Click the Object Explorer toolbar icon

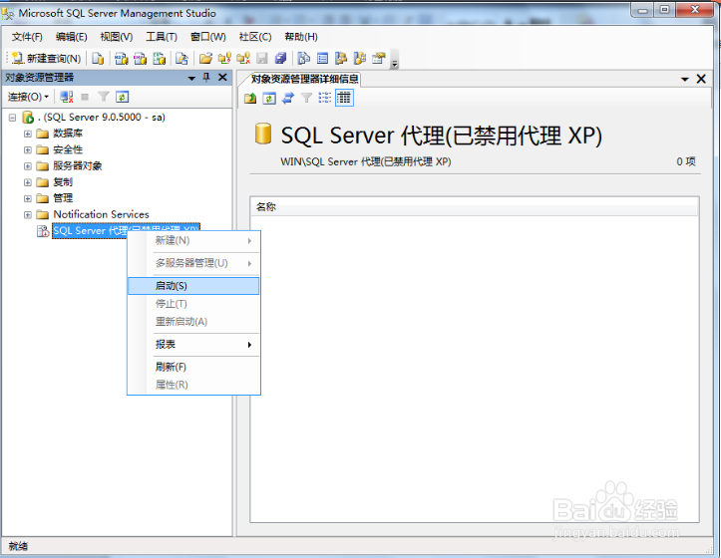click(341, 59)
